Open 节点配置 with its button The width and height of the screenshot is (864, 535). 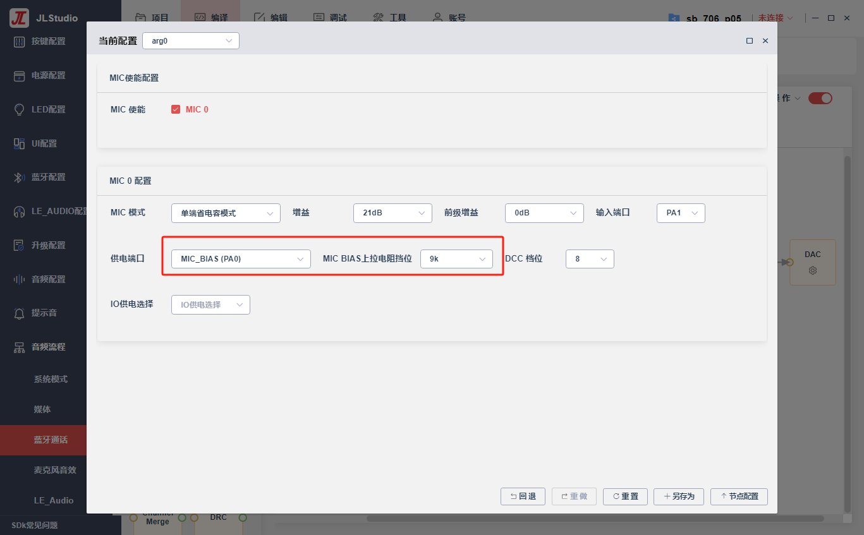[739, 496]
